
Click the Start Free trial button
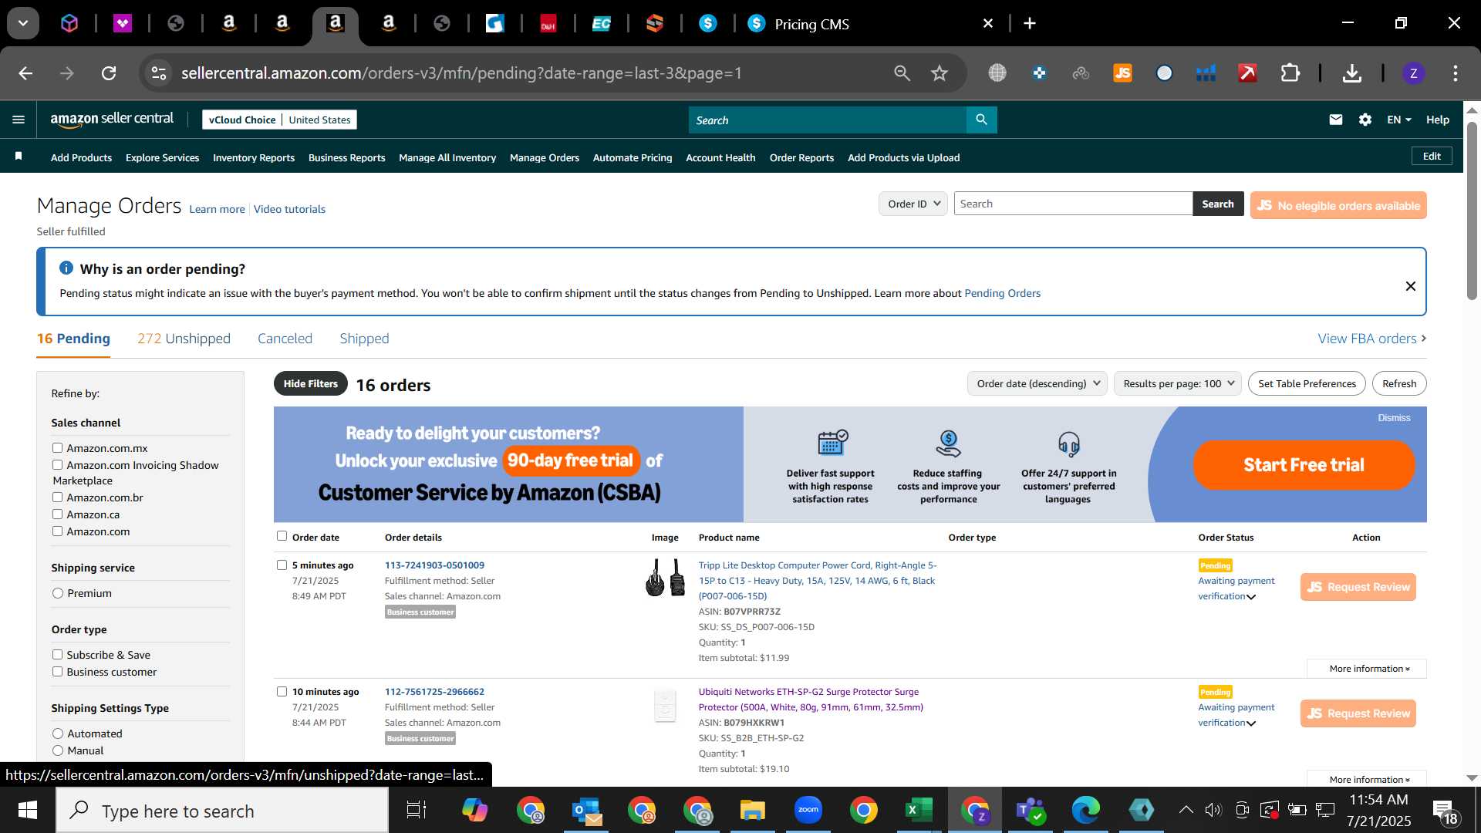[x=1304, y=464]
